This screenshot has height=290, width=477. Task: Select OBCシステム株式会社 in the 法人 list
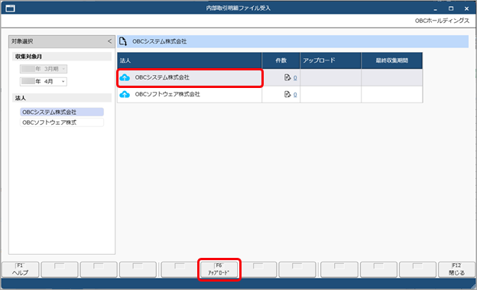click(x=62, y=112)
